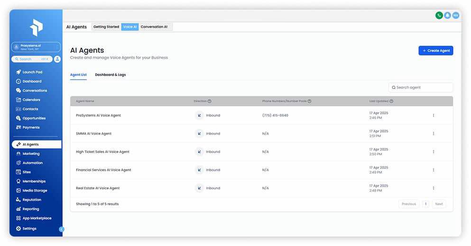
Task: Collapse the sidebar with arrow button
Action: (x=62, y=229)
